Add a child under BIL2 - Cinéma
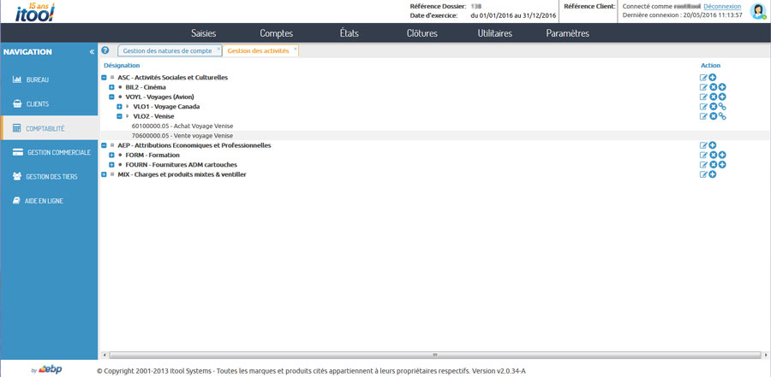The width and height of the screenshot is (771, 377). coord(722,87)
